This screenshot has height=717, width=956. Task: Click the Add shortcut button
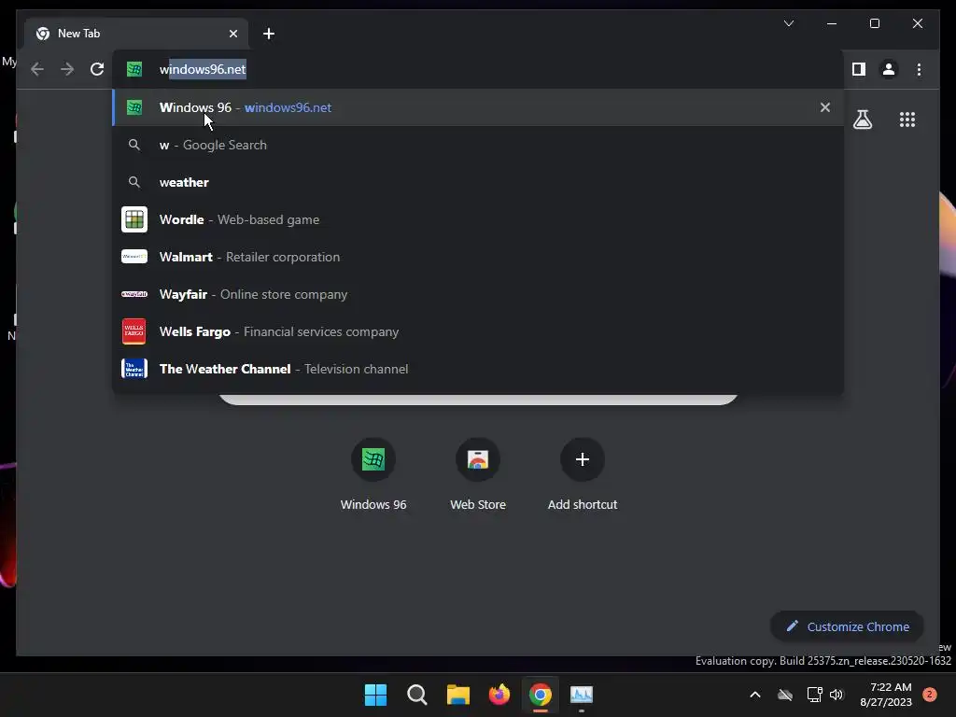583,474
